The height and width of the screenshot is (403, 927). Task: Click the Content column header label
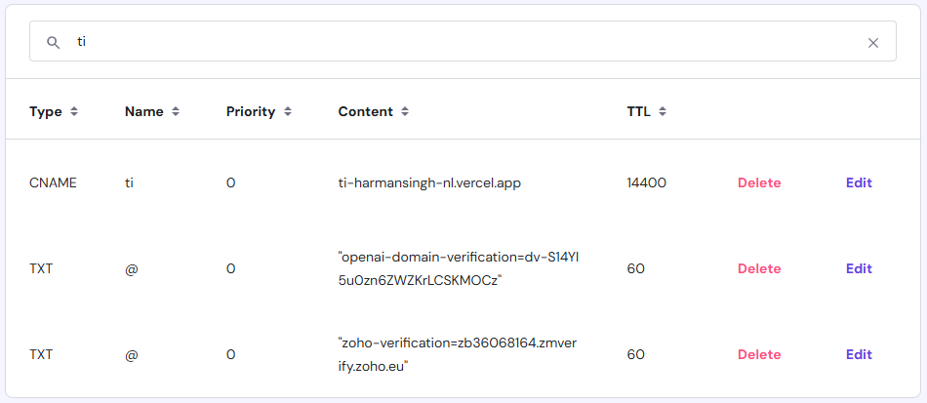click(365, 111)
